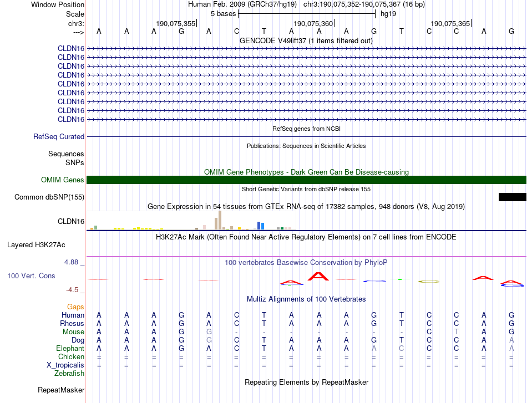Select the Common dbSNP(155) track label
527x403 pixels.
point(49,197)
